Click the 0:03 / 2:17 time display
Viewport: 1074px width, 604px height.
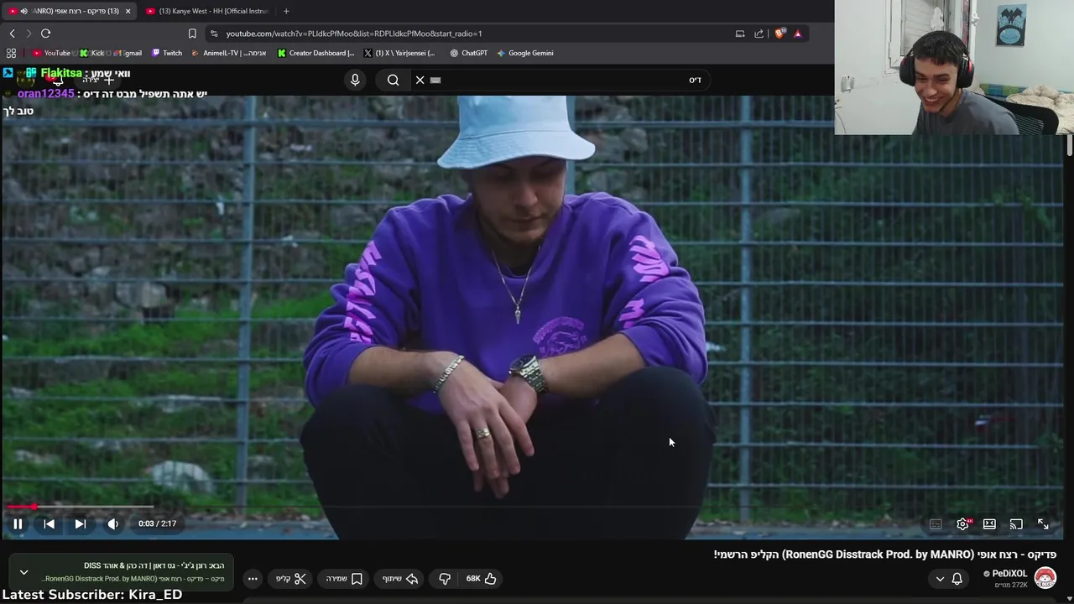pos(158,523)
